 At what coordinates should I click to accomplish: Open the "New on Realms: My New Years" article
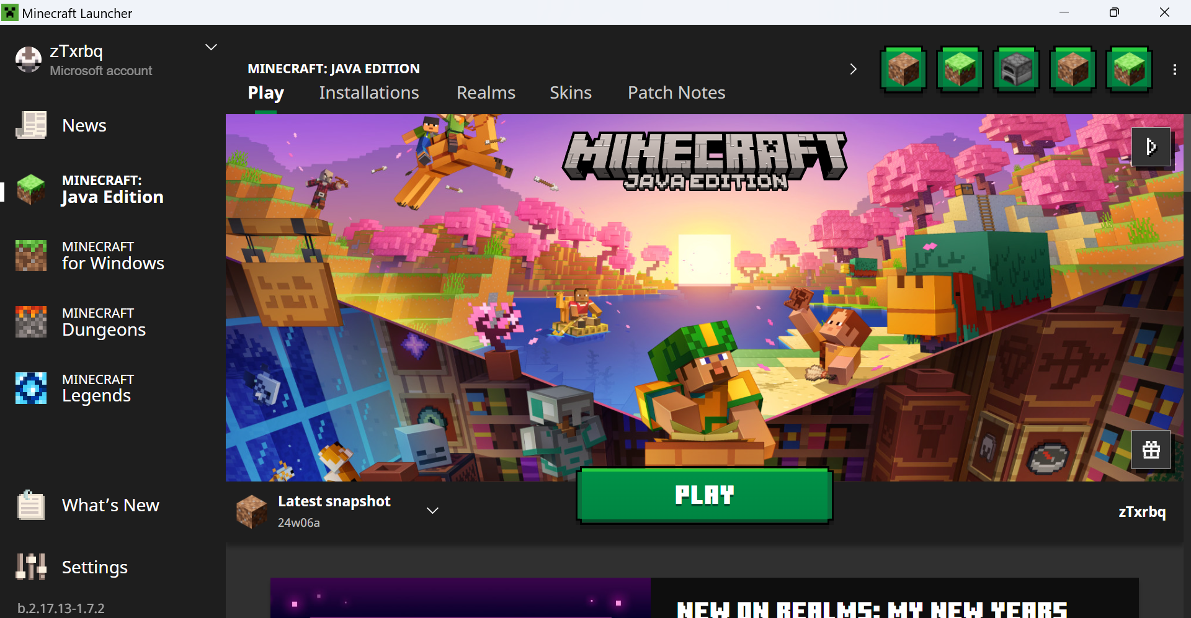(x=704, y=598)
